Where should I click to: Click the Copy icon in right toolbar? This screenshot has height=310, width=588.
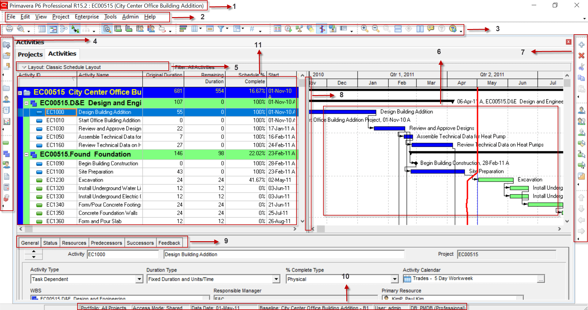[581, 78]
